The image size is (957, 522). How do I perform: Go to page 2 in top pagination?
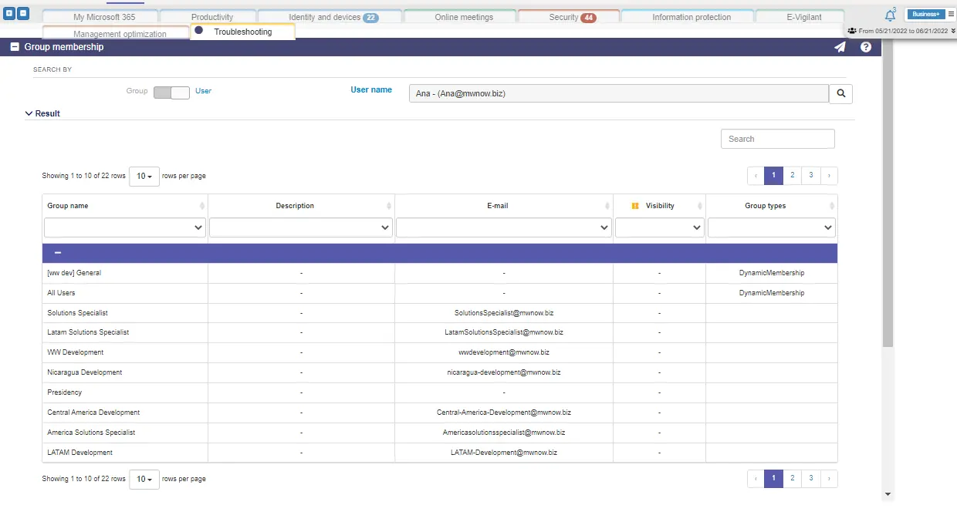792,176
